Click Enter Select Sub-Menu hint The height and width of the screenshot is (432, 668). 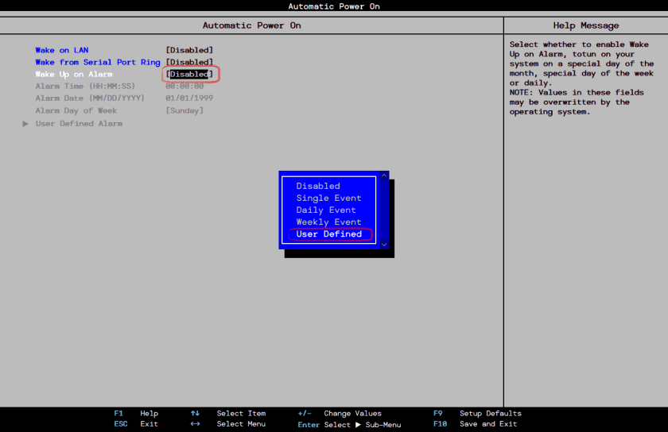[x=349, y=424]
